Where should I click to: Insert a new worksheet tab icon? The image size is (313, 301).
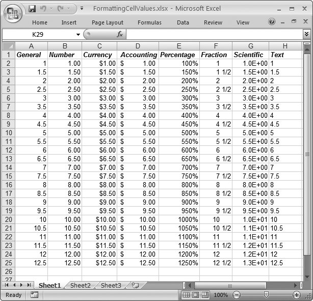(135, 286)
